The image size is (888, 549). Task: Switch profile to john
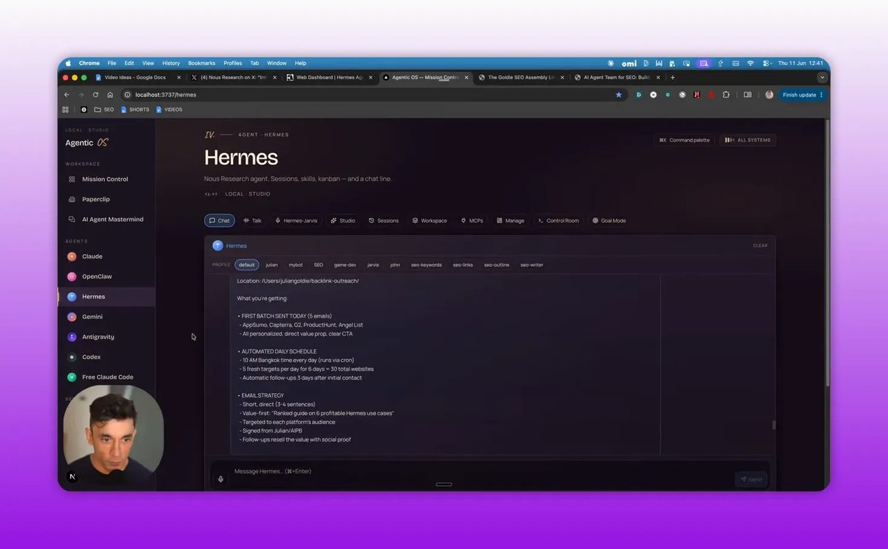pyautogui.click(x=395, y=265)
